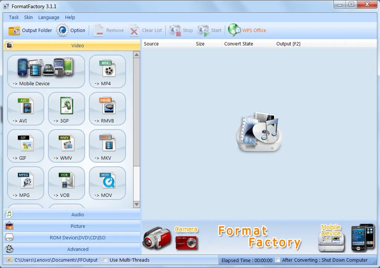Expand the Advanced category panel
The width and height of the screenshot is (380, 268).
click(x=72, y=249)
